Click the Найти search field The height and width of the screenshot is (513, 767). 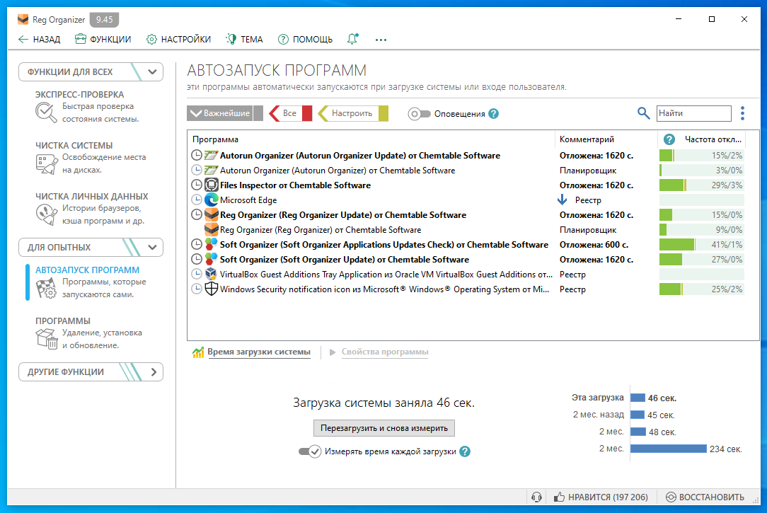point(693,113)
